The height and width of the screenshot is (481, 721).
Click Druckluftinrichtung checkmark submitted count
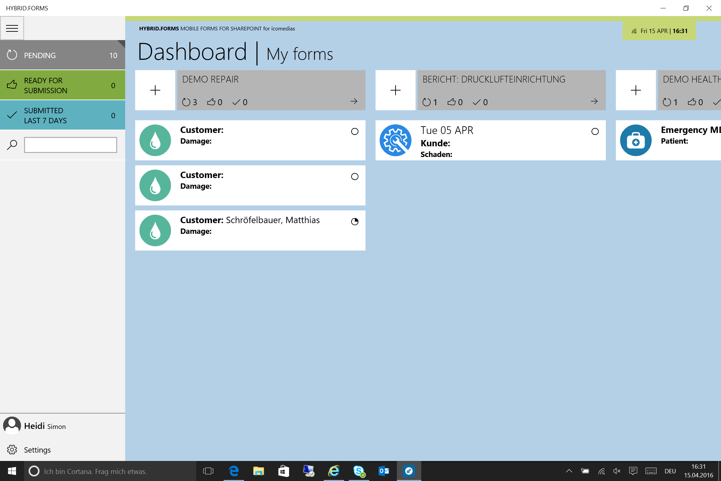tap(480, 102)
